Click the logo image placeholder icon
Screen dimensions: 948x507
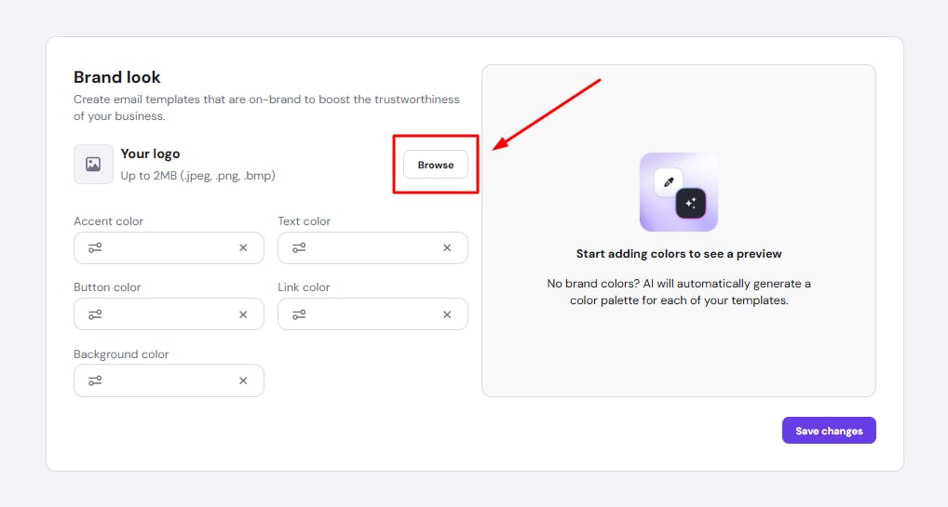93,165
